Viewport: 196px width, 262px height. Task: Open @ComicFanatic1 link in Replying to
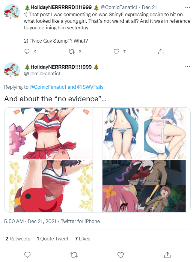tap(48, 87)
